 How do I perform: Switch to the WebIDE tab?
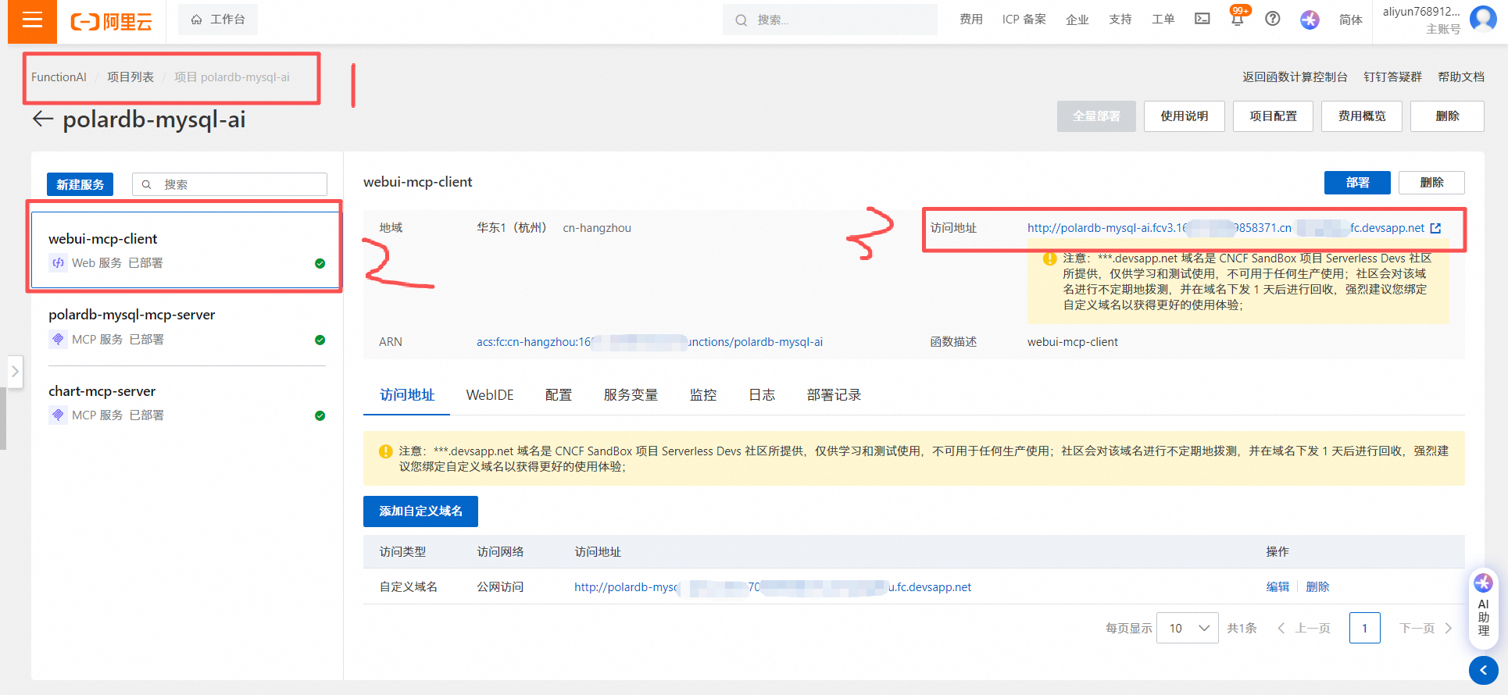[x=490, y=395]
